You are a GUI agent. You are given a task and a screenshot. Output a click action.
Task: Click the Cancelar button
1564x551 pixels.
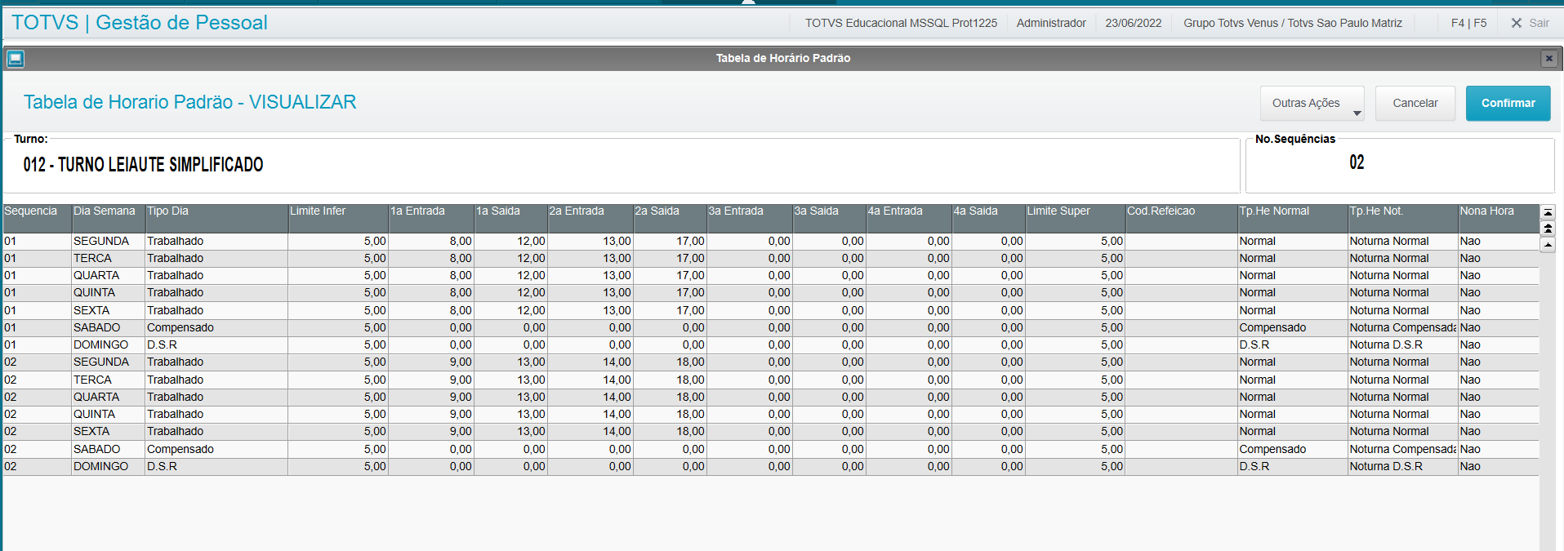pyautogui.click(x=1415, y=104)
